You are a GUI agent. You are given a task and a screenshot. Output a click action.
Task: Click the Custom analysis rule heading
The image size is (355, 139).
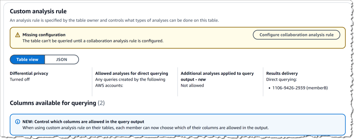38,11
